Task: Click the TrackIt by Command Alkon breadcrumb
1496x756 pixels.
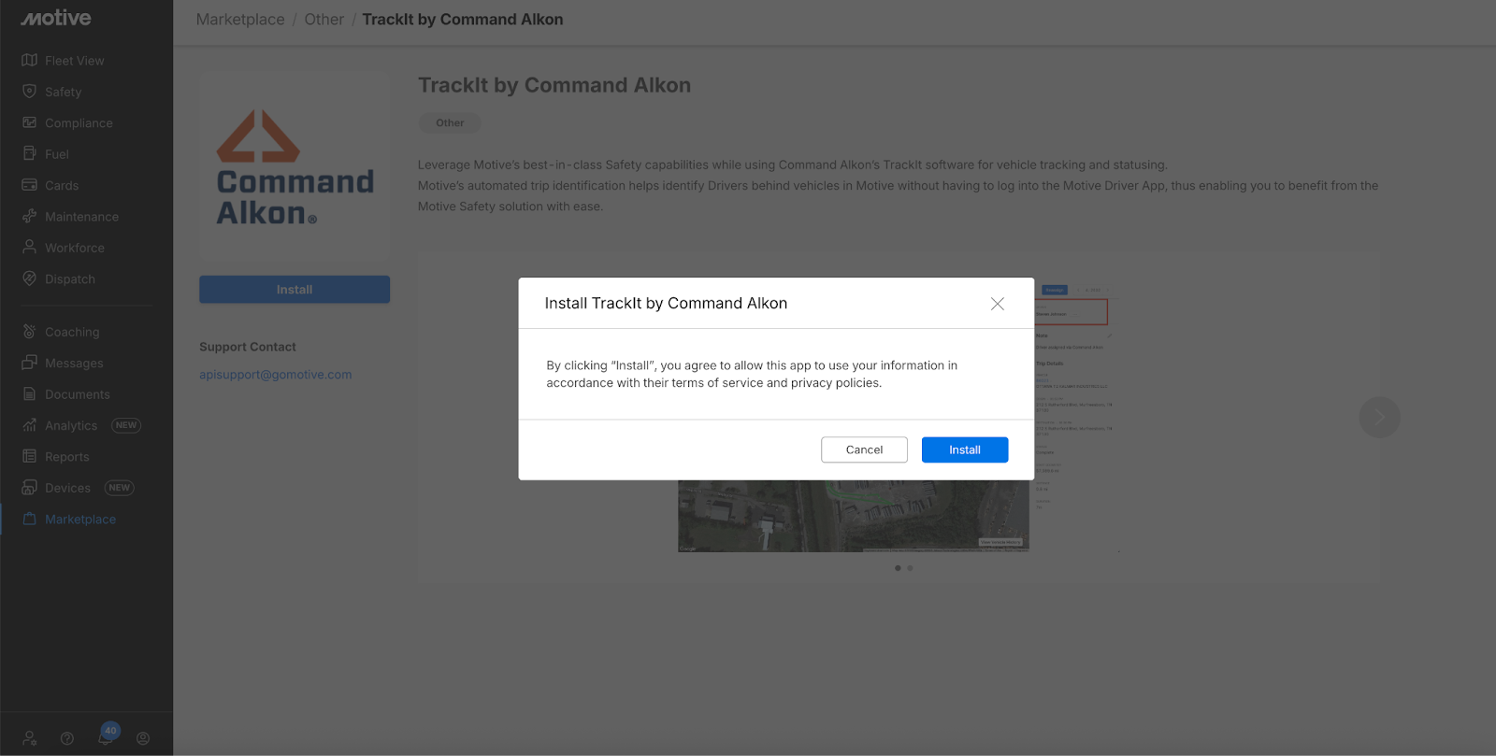Action: point(463,20)
